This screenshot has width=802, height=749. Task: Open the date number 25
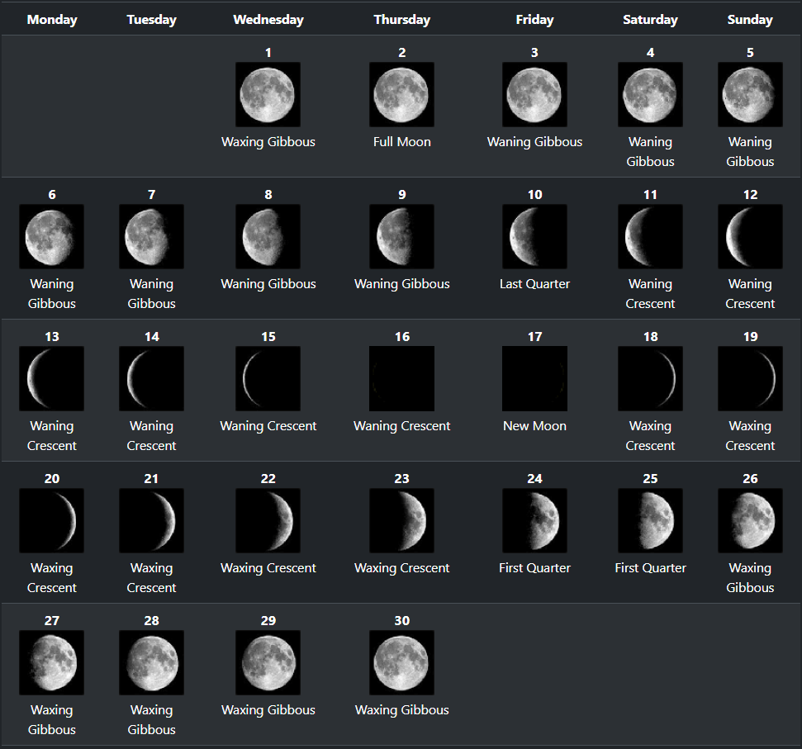650,479
